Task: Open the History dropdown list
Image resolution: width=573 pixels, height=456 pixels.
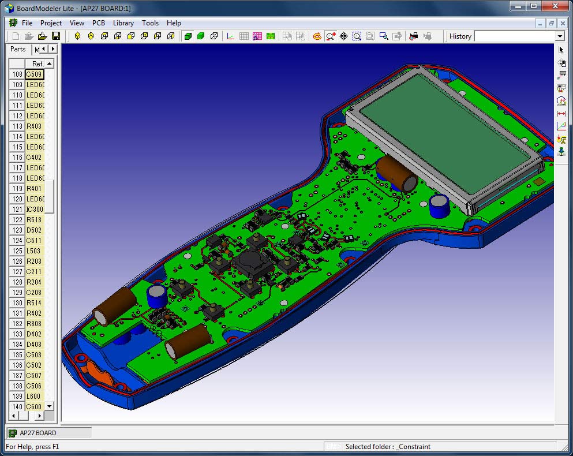Action: click(x=560, y=36)
